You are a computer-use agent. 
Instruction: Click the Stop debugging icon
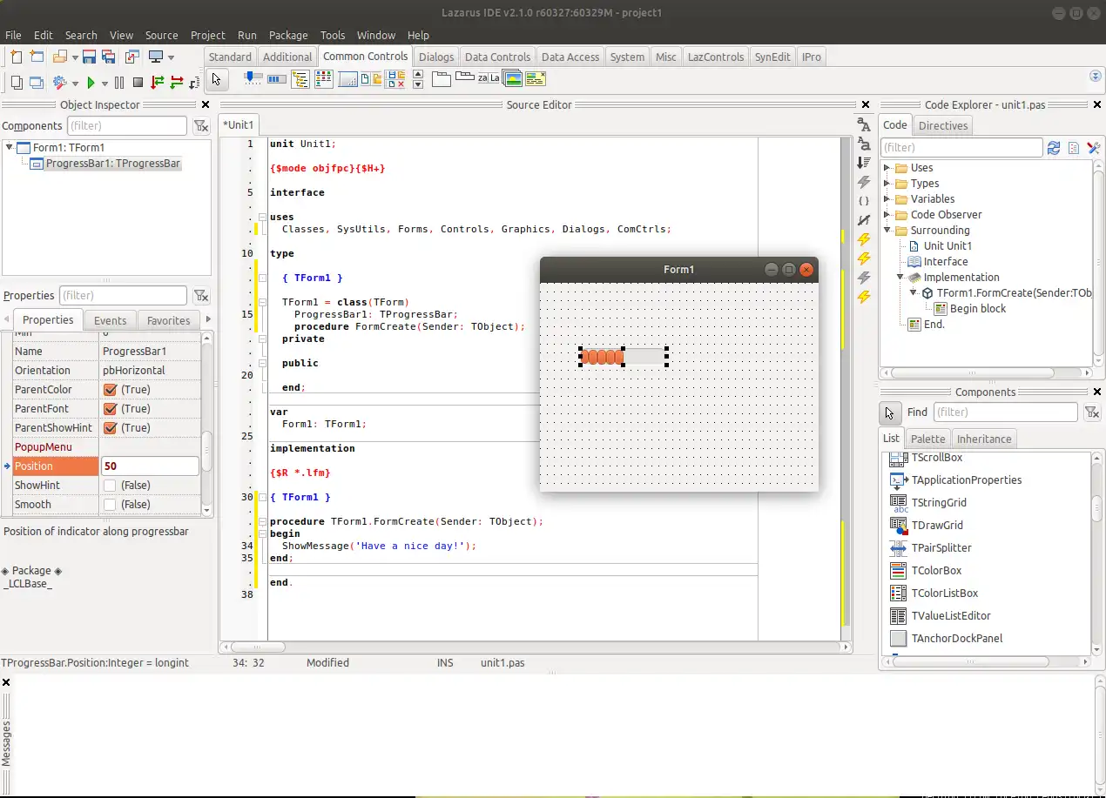[x=138, y=82]
